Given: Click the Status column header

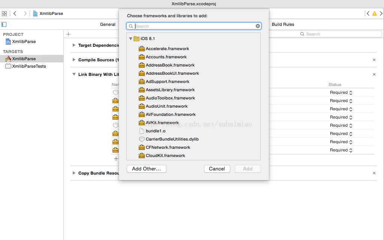Looking at the screenshot, I should tap(334, 84).
